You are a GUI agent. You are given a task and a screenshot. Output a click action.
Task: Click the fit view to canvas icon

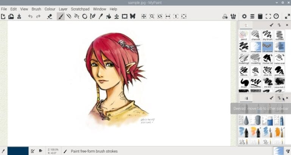[x=184, y=16]
